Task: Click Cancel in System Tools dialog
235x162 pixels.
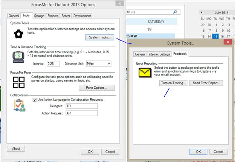Action: (218, 152)
